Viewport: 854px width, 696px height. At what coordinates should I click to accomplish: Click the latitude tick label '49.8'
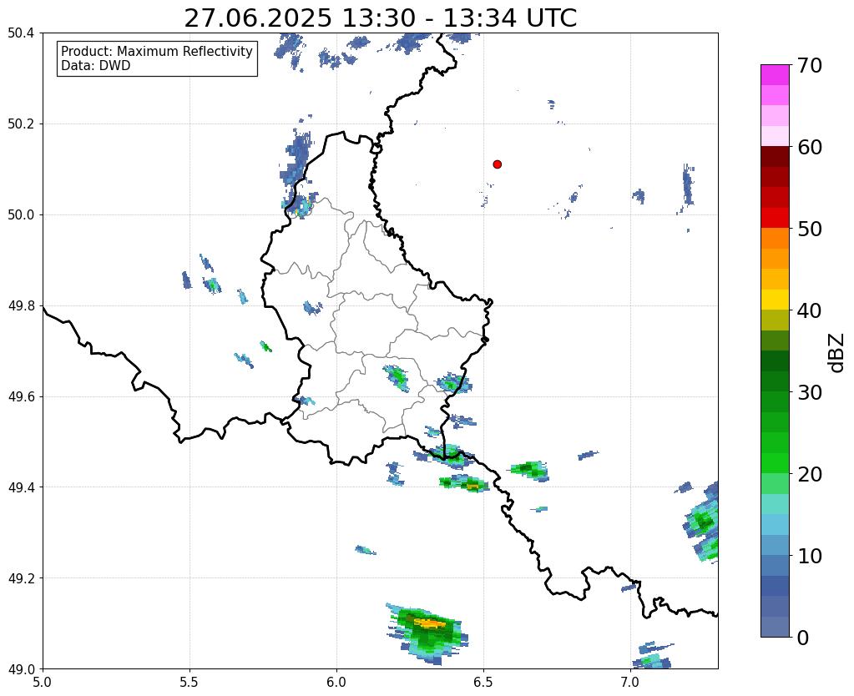(21, 305)
